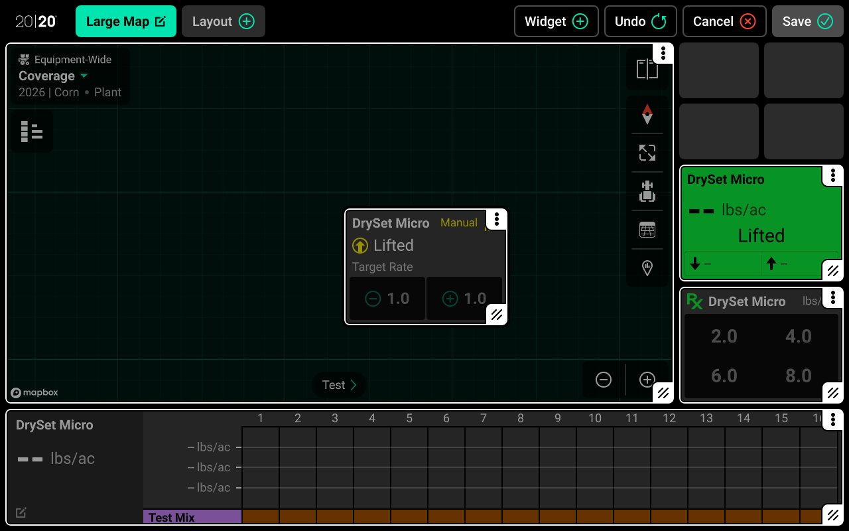Click the compass north orientation icon
Viewport: 849px width, 531px height.
[x=647, y=114]
